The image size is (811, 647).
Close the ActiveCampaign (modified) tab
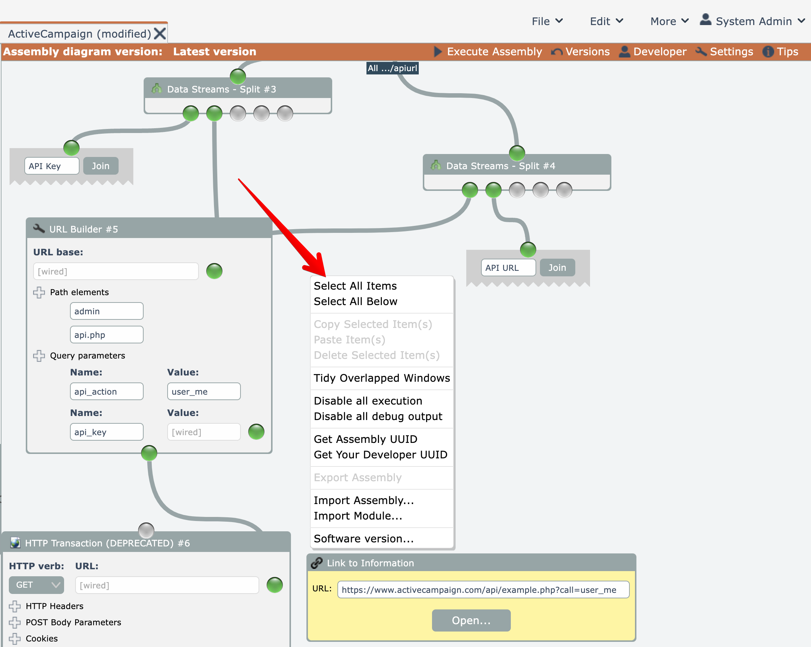pyautogui.click(x=160, y=34)
